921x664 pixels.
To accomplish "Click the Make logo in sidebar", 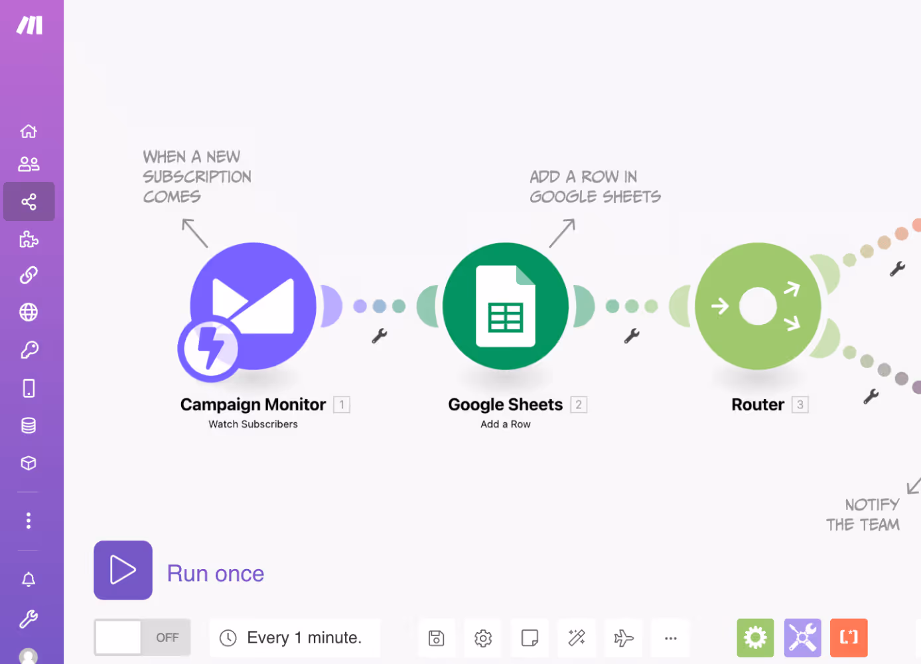I will (30, 25).
